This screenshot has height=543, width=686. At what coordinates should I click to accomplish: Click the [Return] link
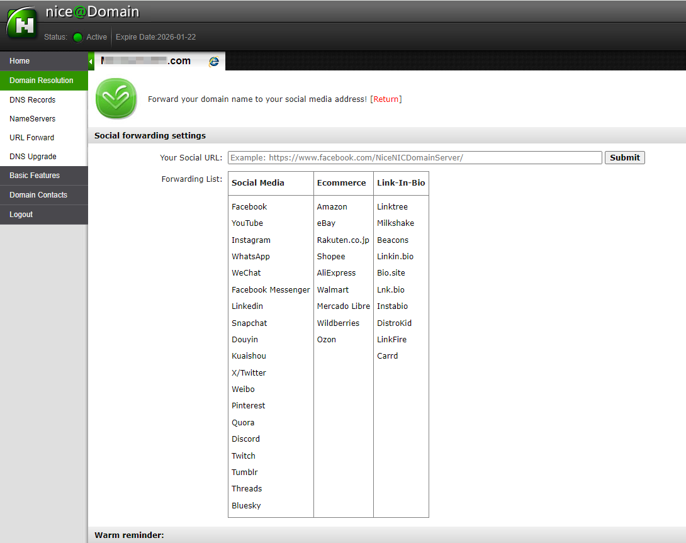(386, 99)
